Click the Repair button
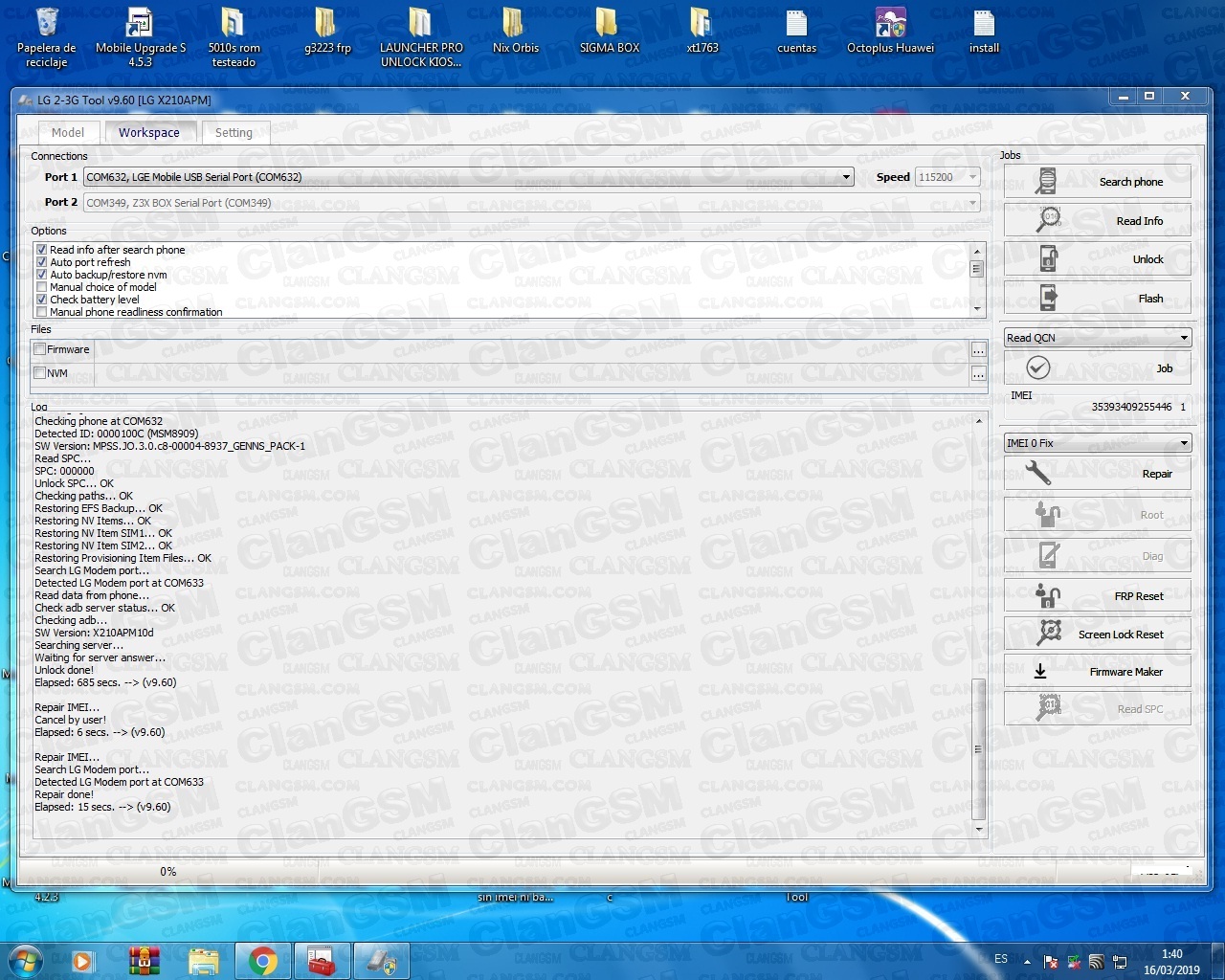The image size is (1225, 980). coord(1097,474)
